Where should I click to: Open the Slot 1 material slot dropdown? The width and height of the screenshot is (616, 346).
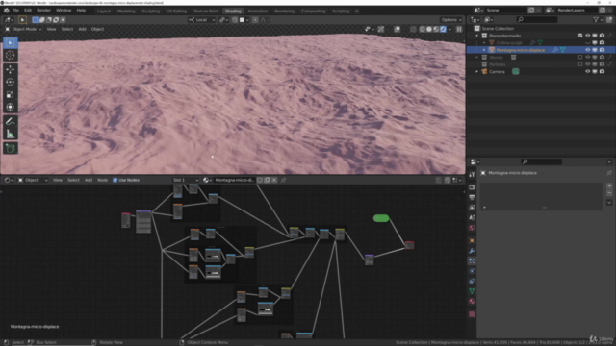coord(186,180)
